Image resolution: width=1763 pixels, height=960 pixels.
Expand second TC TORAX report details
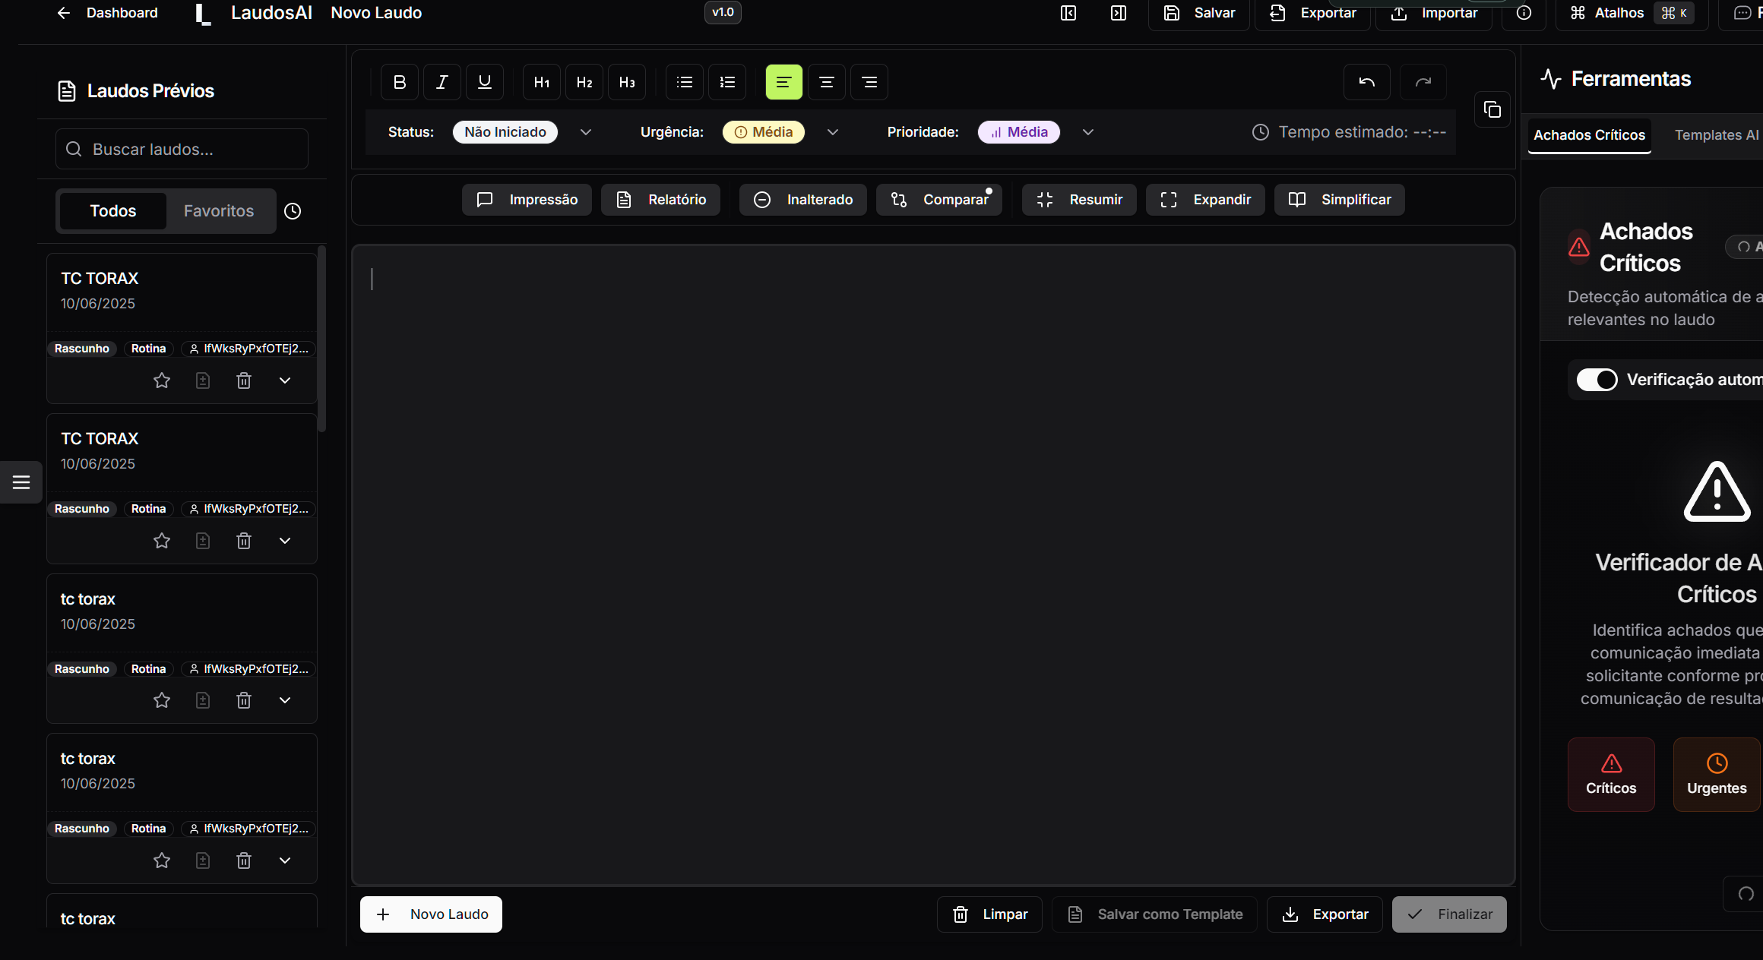click(285, 541)
